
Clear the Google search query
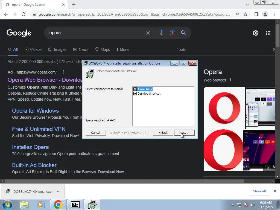[148, 33]
